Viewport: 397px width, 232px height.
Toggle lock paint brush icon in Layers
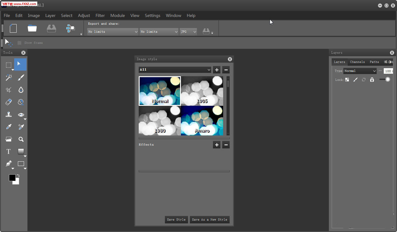[355, 80]
